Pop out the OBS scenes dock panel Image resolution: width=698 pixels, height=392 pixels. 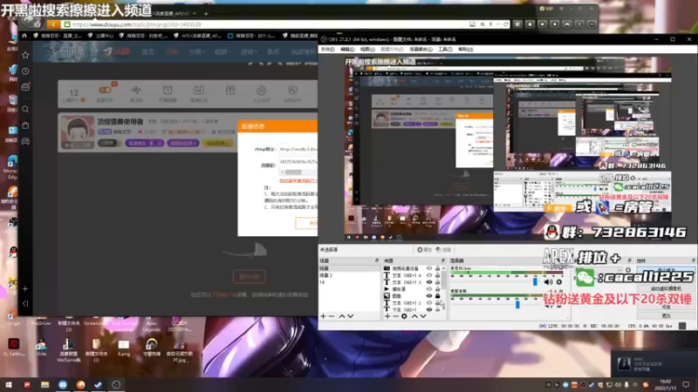377,260
